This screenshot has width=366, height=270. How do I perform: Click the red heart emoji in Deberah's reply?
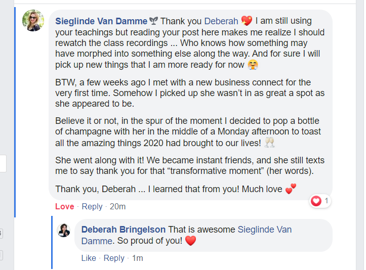(190, 241)
